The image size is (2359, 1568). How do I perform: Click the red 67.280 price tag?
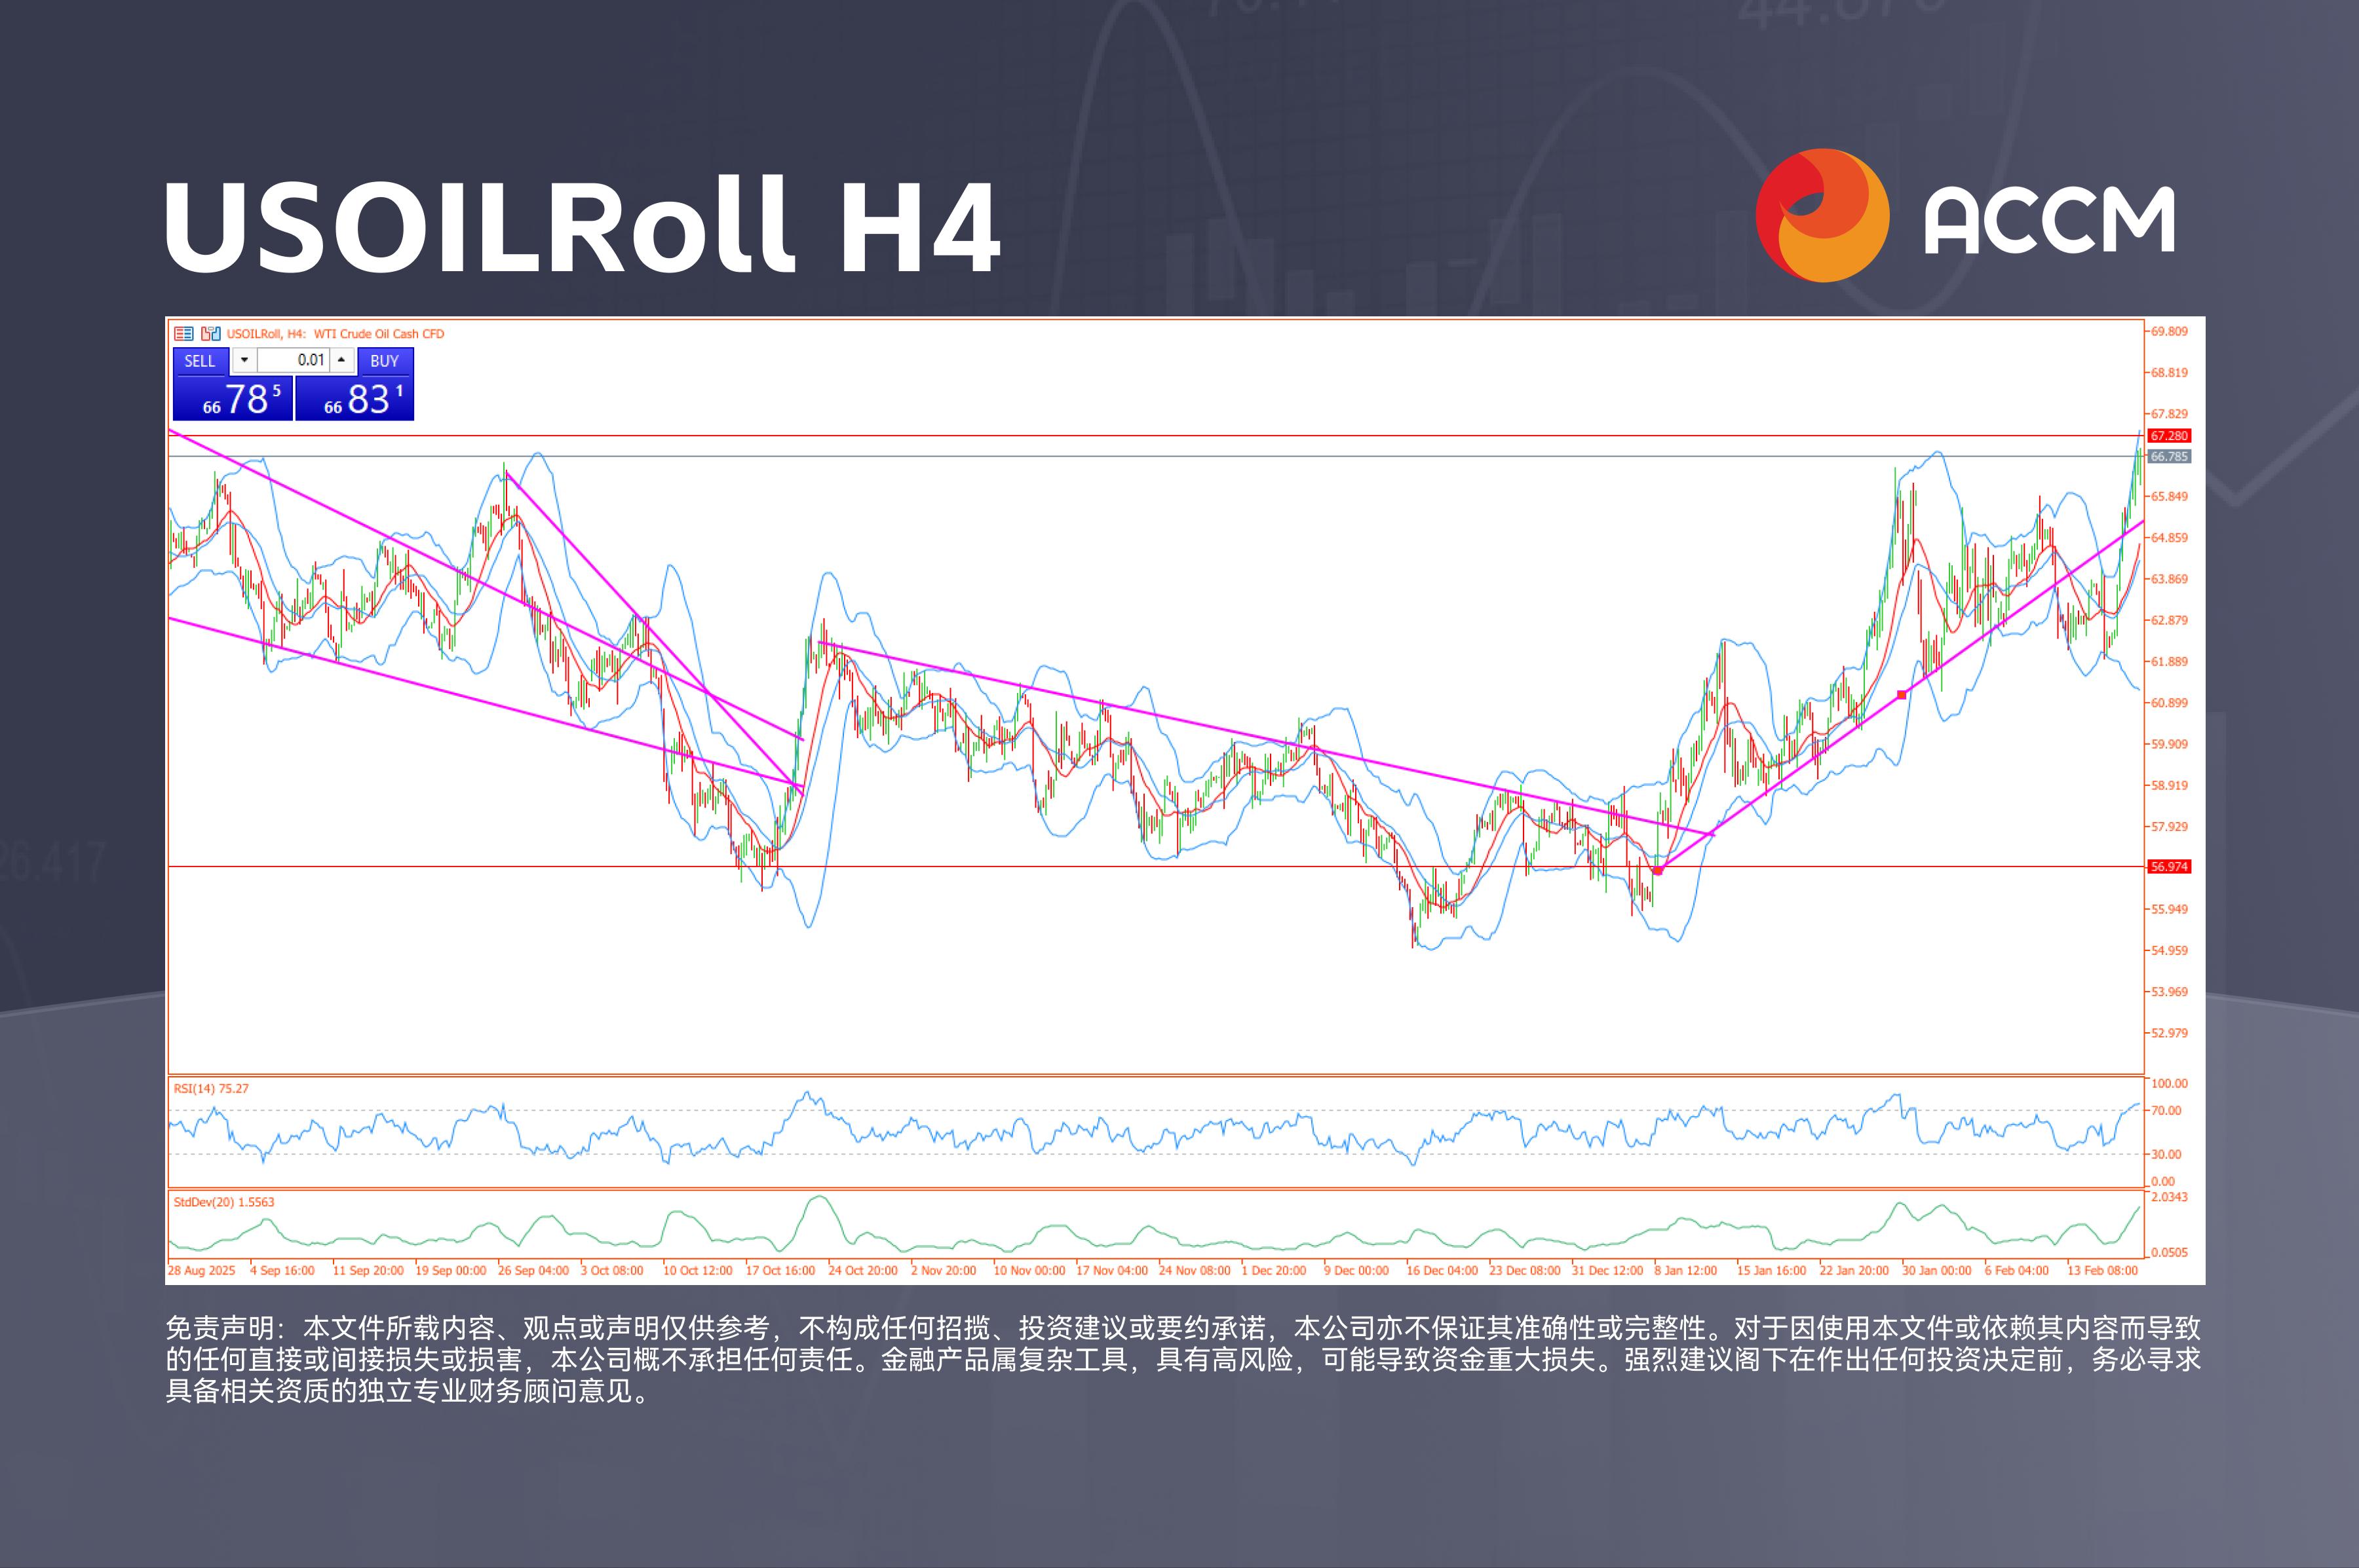point(2169,436)
